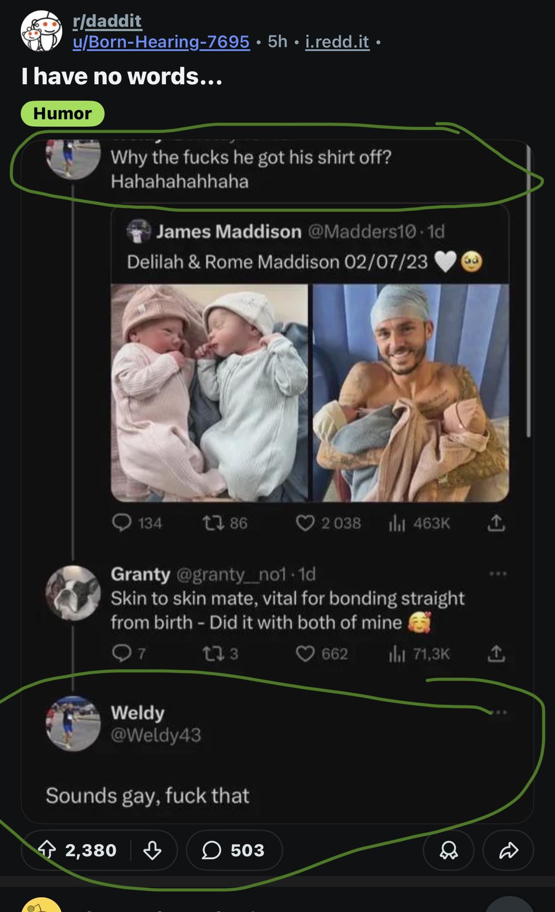Image resolution: width=555 pixels, height=912 pixels.
Task: Click the r/daddit subreddit avatar
Action: 41,31
